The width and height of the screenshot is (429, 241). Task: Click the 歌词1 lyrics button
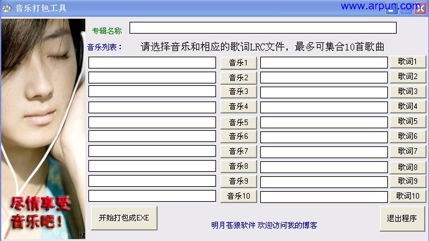[408, 62]
